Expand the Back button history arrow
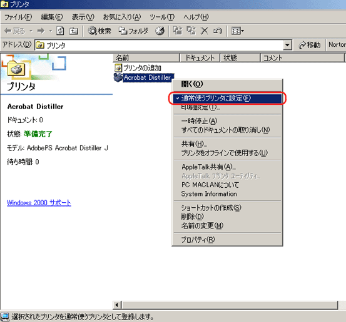 tap(31, 31)
